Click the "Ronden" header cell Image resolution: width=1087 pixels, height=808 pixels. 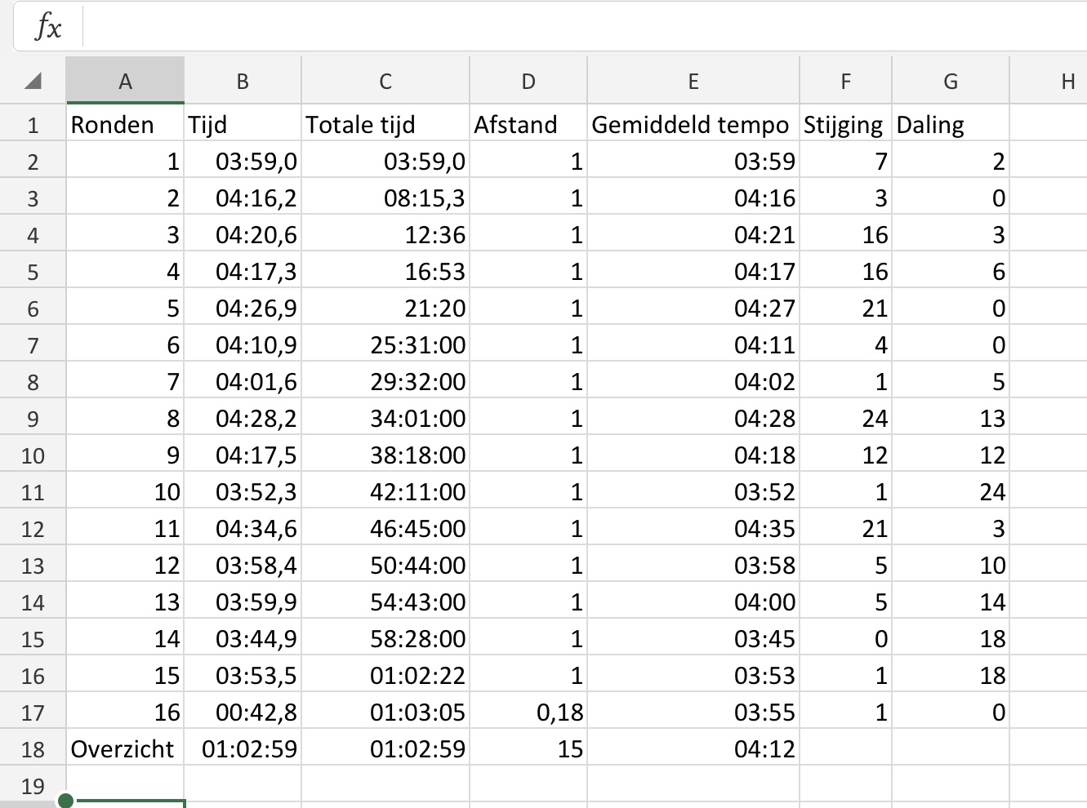[125, 125]
